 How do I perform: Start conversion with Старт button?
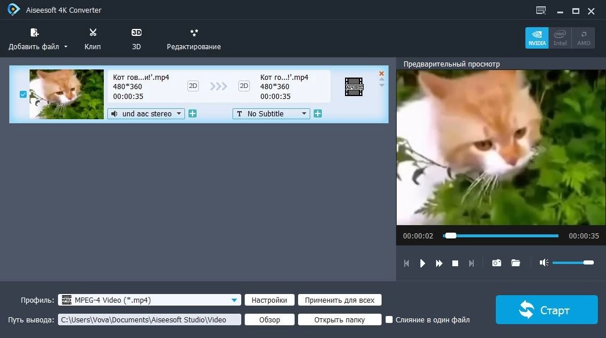(546, 310)
